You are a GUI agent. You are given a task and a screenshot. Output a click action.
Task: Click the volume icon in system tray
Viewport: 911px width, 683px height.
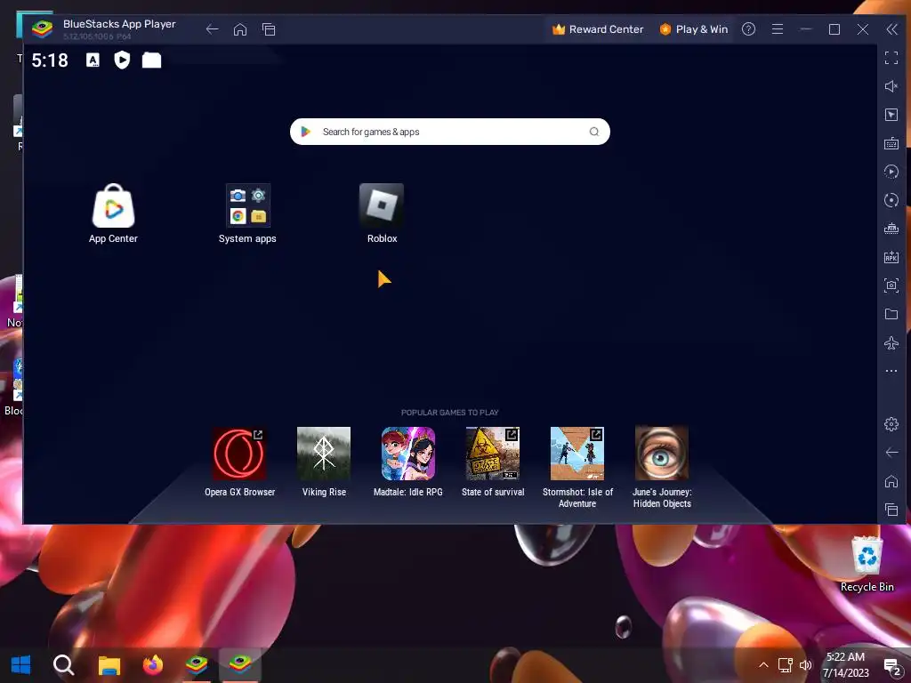point(806,665)
